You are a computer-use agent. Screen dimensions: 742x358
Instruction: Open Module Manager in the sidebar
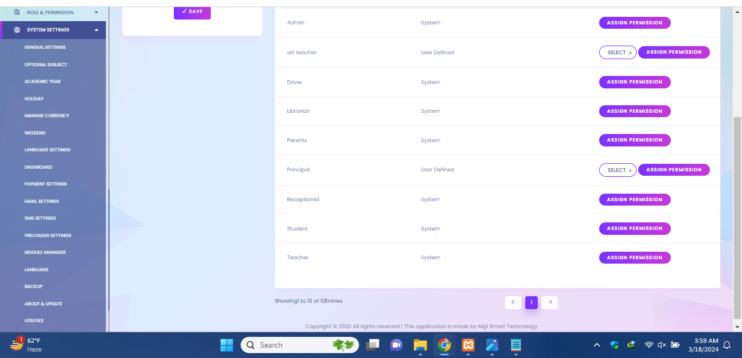[45, 252]
